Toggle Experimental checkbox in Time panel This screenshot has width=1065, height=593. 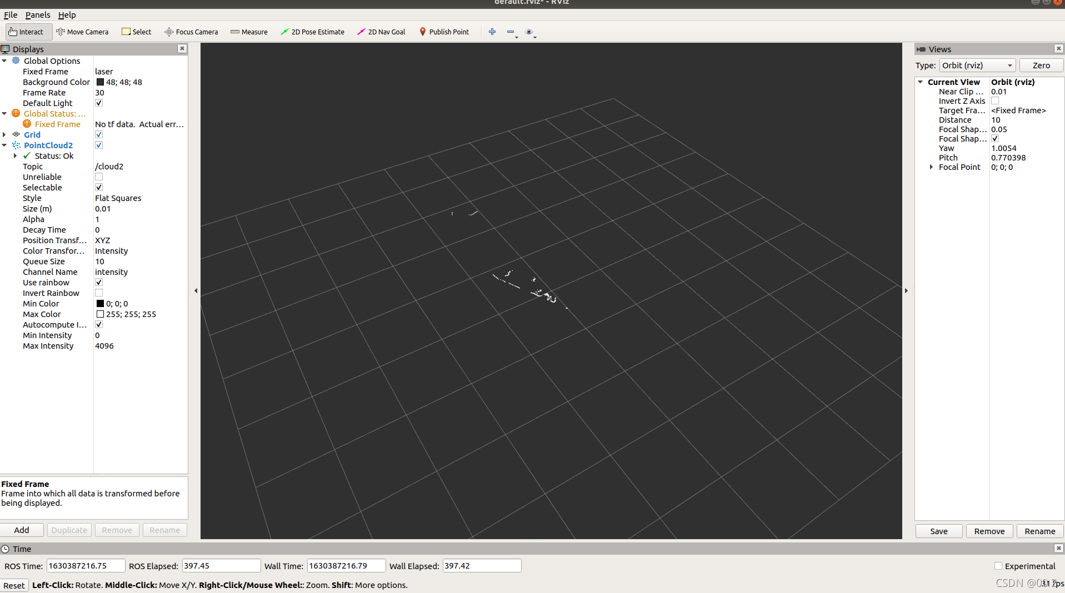click(998, 566)
